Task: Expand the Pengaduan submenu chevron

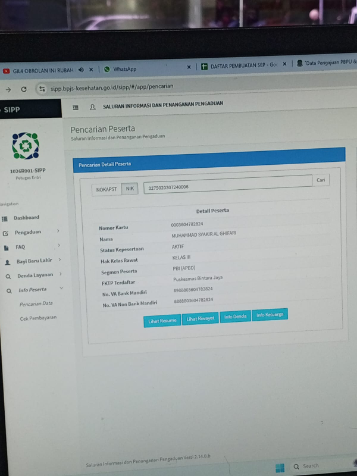Action: point(58,231)
